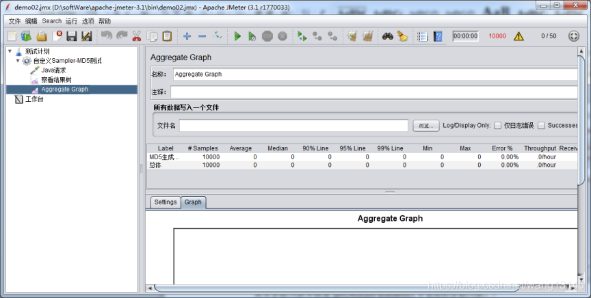Click the Save As icon
The image size is (591, 298).
pyautogui.click(x=87, y=36)
